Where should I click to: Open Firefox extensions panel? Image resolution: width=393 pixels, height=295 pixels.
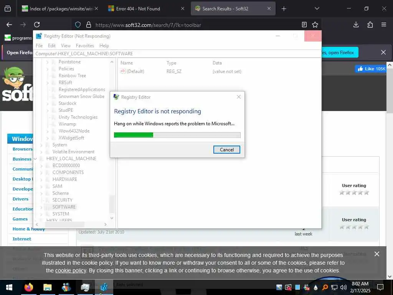click(x=370, y=25)
